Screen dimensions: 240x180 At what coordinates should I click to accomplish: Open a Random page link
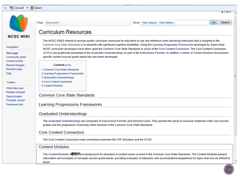click(x=14, y=69)
